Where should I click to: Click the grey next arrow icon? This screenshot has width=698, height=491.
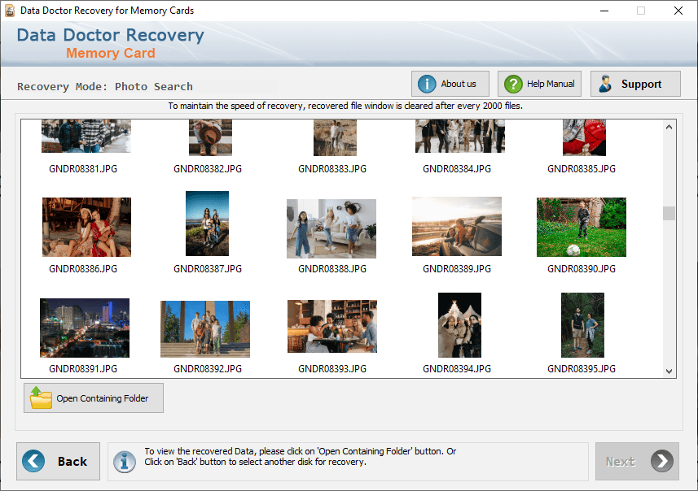(x=662, y=461)
